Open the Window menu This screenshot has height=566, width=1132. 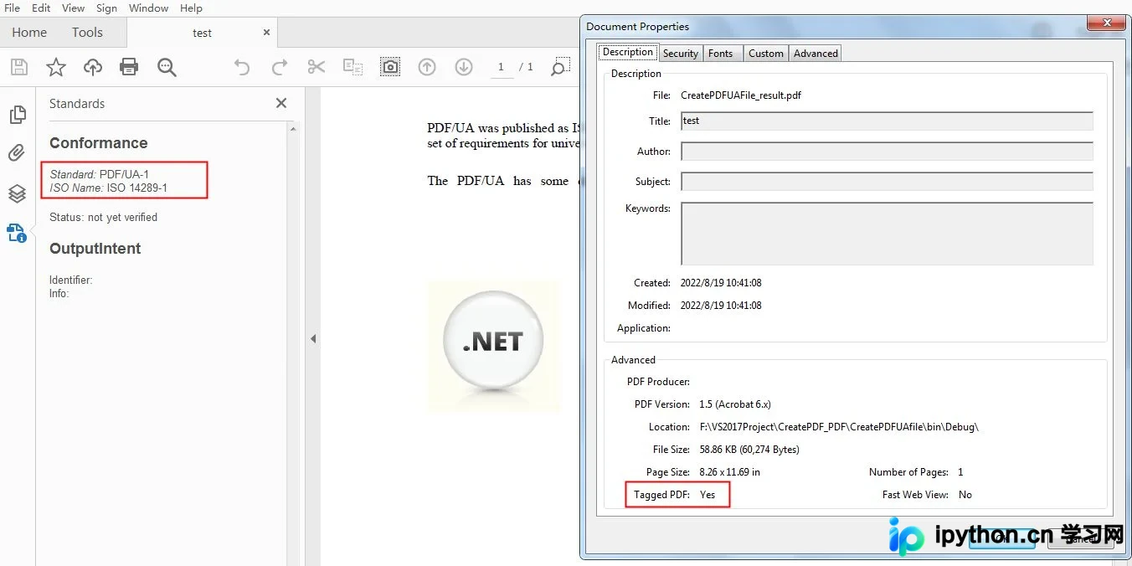point(148,8)
